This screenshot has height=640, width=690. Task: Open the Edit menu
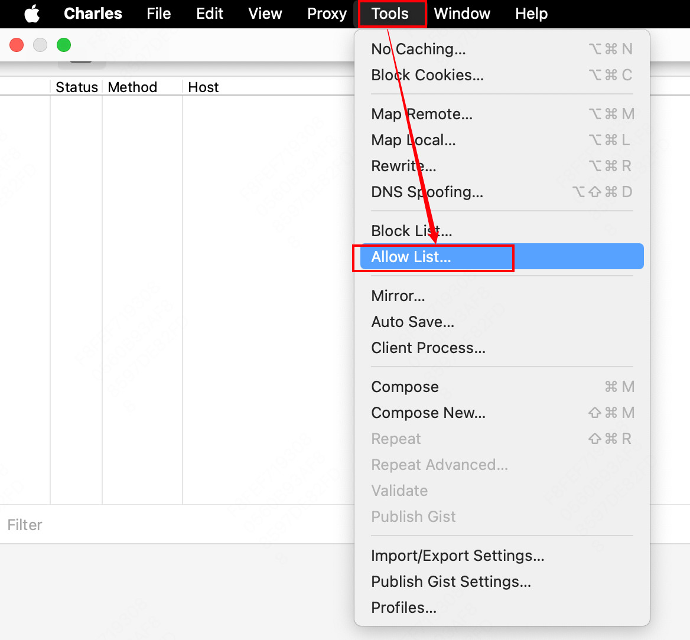[210, 14]
